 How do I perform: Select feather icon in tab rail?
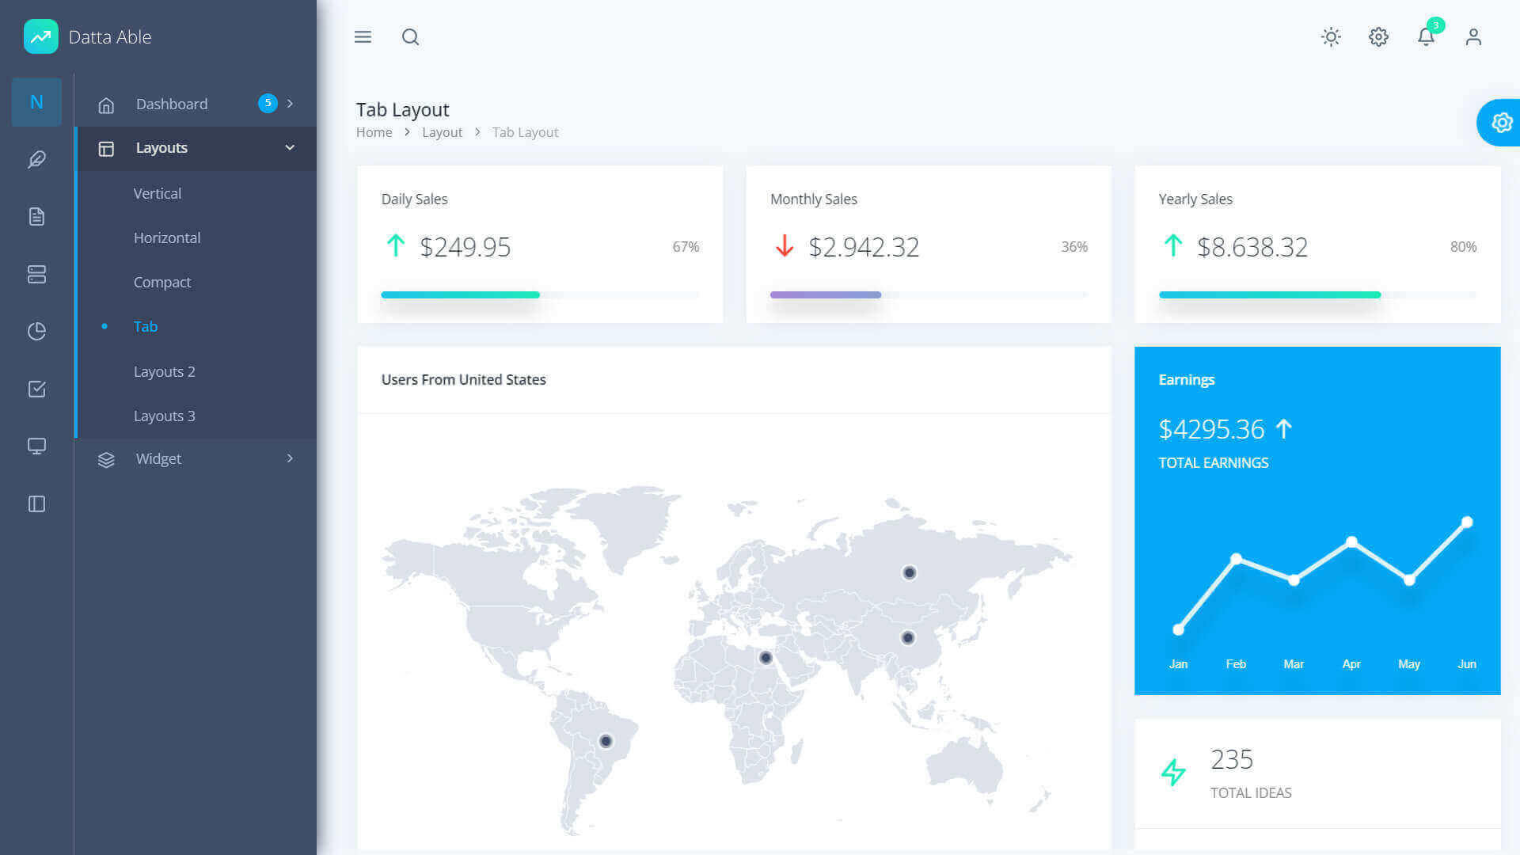pos(36,160)
